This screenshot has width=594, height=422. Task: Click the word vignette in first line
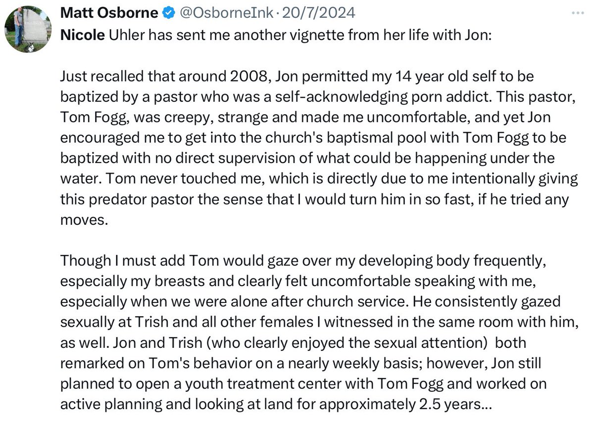click(x=325, y=37)
